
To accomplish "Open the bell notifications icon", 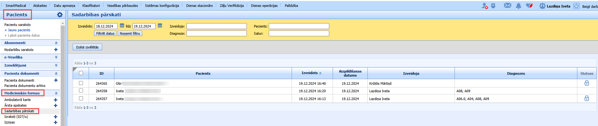I will point(518,6).
